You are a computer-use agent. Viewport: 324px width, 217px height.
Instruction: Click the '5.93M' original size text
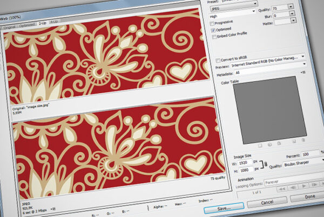[x=17, y=113]
